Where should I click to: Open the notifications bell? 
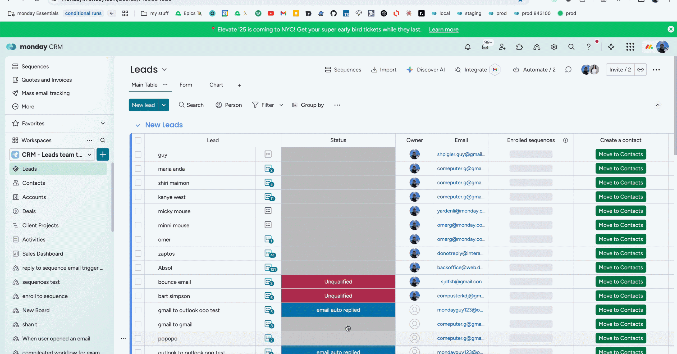click(468, 47)
